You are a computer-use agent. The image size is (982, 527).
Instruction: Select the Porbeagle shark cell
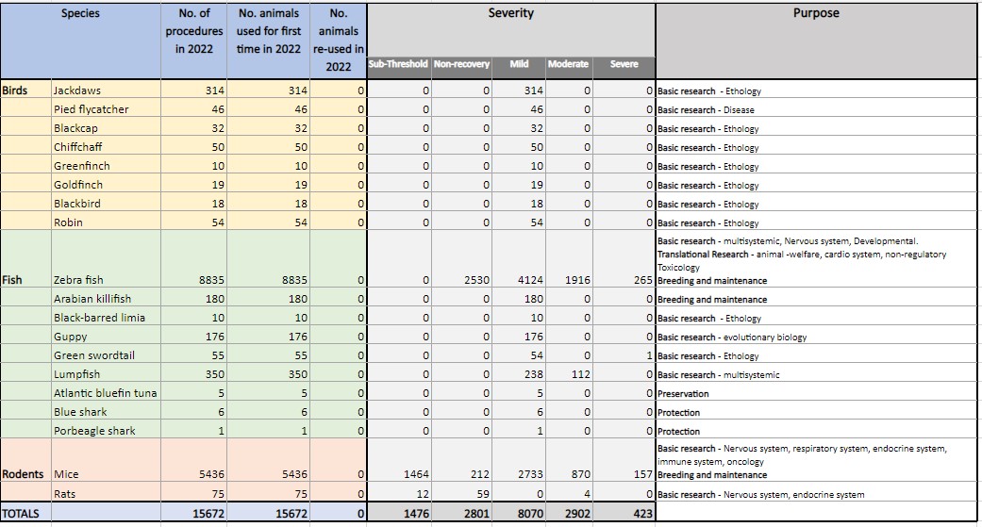[x=106, y=430]
